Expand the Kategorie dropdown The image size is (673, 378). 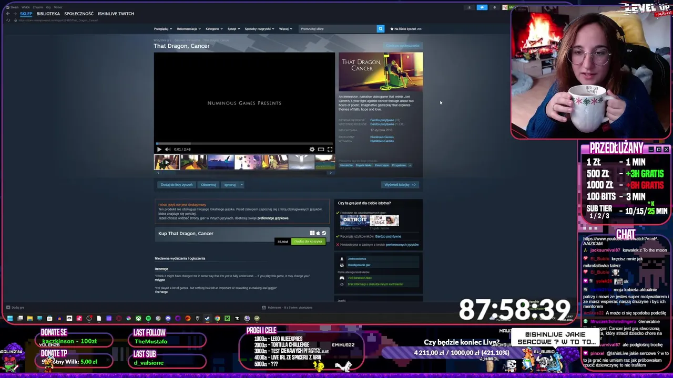pyautogui.click(x=214, y=29)
